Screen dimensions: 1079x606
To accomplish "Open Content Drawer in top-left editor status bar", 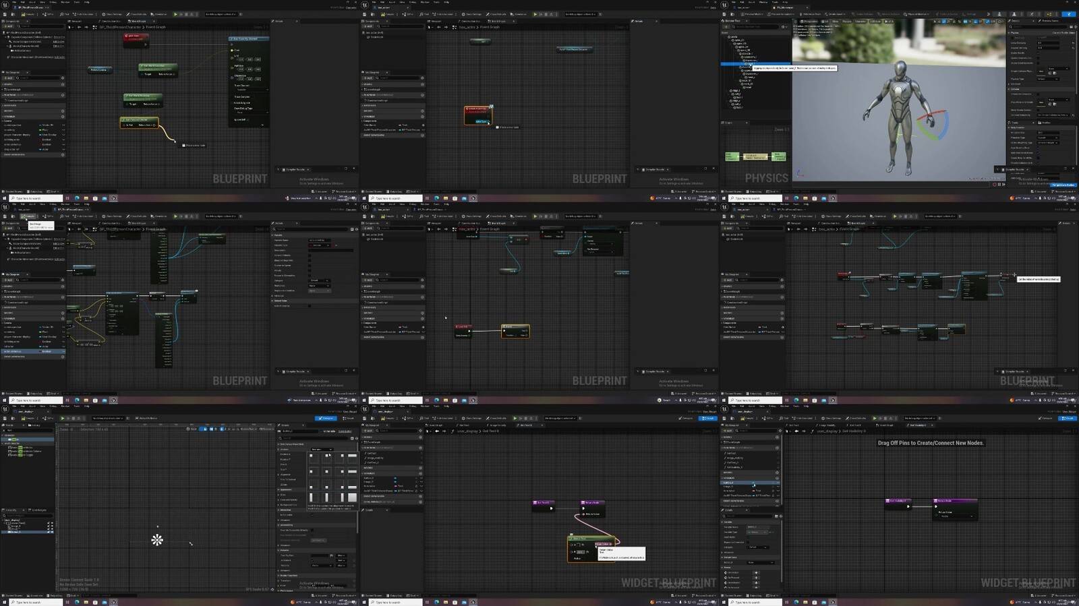I will coord(13,191).
